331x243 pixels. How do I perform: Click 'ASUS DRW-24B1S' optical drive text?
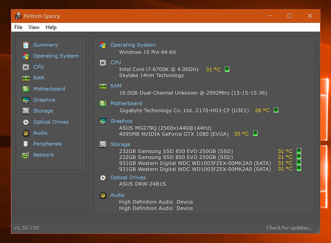coord(142,184)
